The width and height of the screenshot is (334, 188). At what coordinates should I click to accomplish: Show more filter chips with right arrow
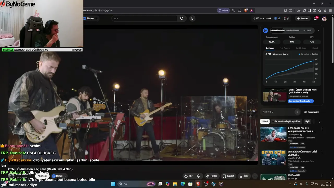pyautogui.click(x=319, y=121)
